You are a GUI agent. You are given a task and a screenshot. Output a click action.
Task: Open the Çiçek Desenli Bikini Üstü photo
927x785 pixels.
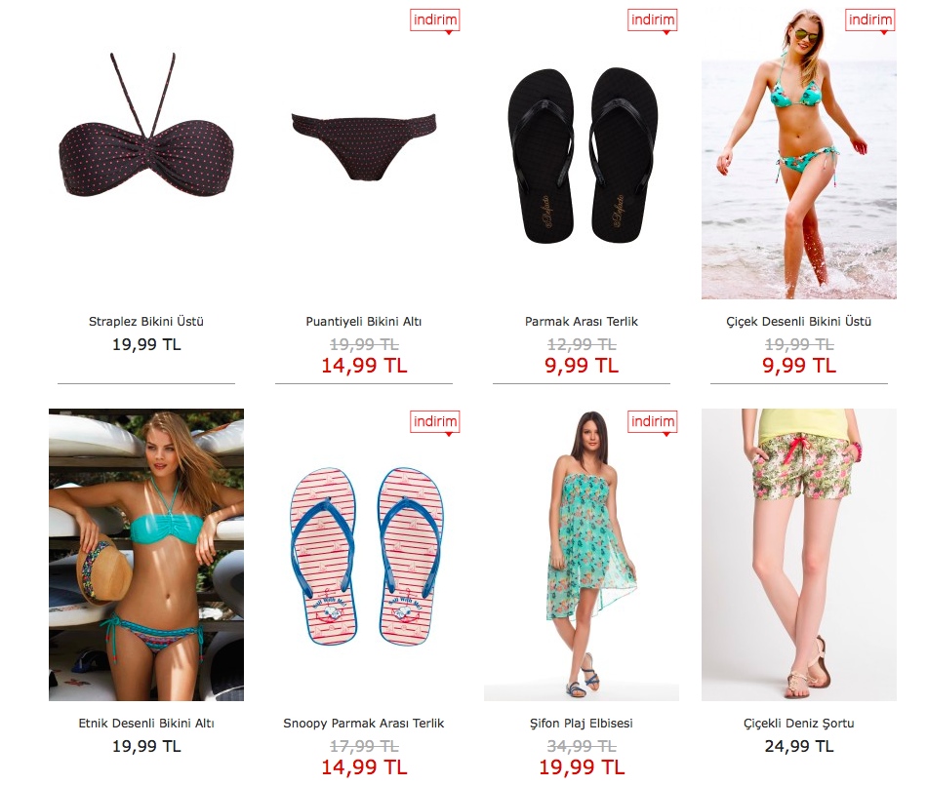(799, 153)
